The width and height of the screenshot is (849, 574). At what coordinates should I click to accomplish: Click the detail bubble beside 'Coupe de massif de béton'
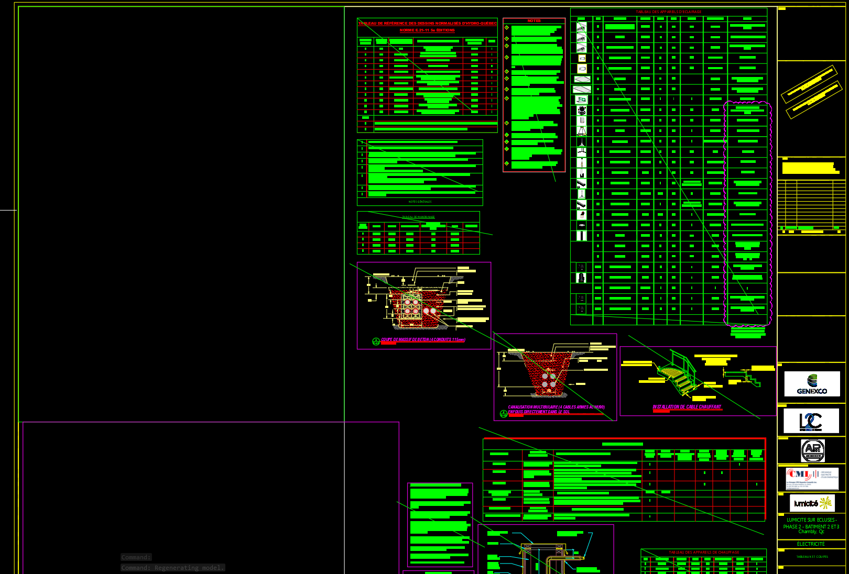tap(376, 341)
